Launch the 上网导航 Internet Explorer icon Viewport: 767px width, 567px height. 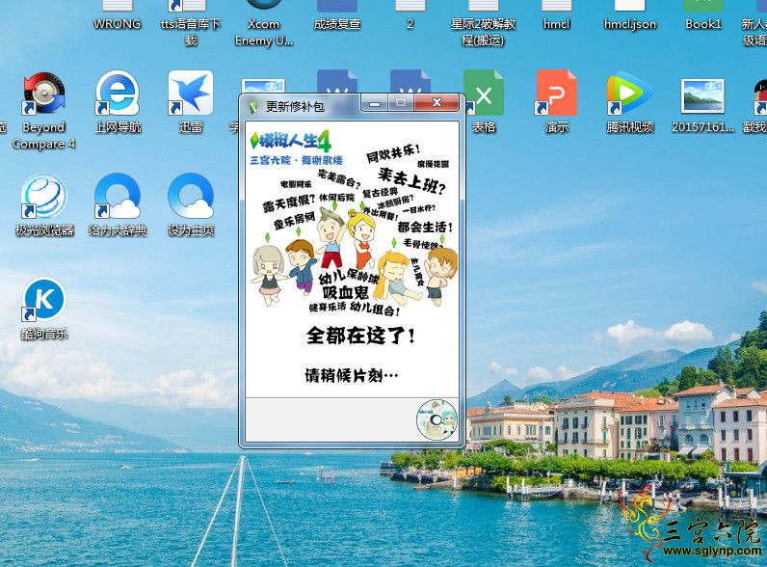pos(118,102)
